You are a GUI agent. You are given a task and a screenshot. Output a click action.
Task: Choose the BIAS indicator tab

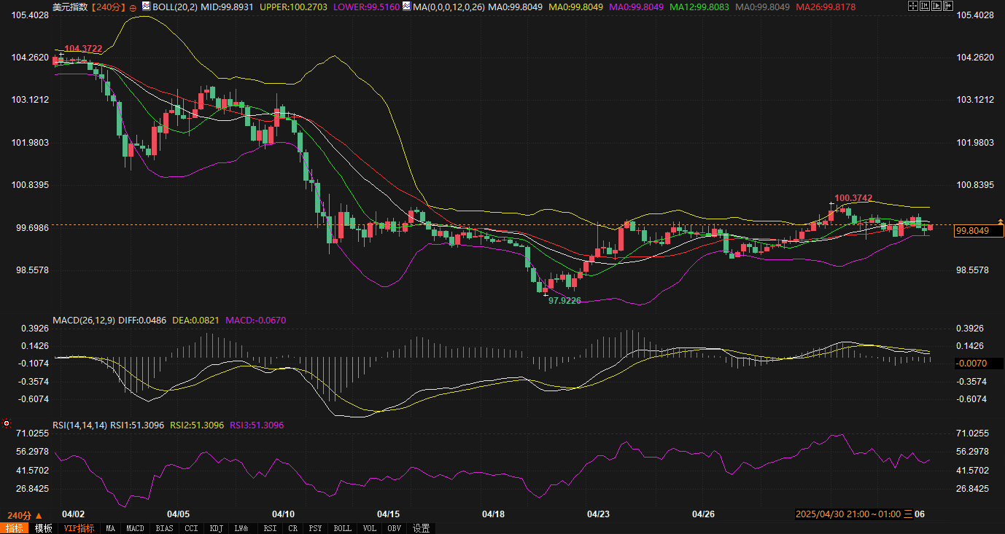(164, 528)
